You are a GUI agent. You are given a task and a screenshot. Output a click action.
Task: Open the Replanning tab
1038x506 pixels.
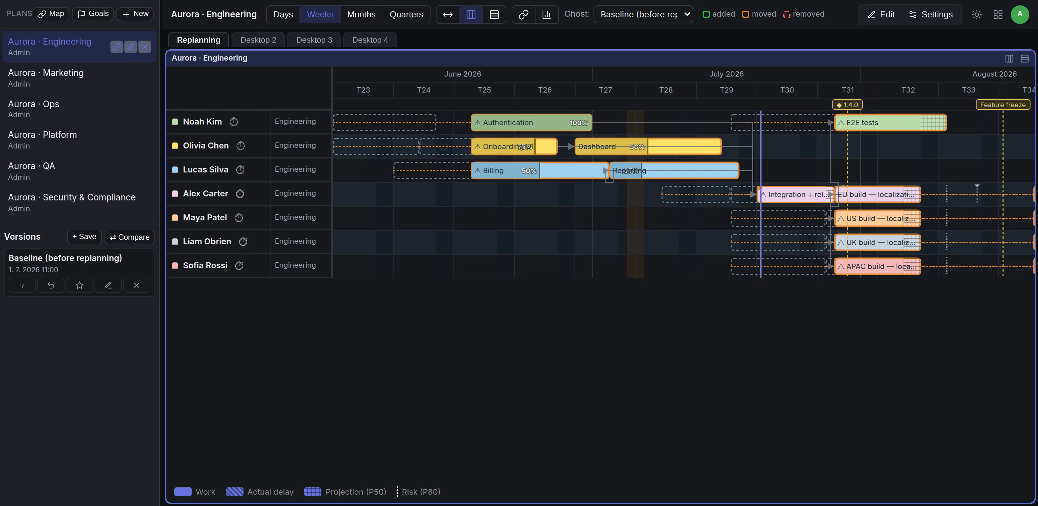point(198,40)
